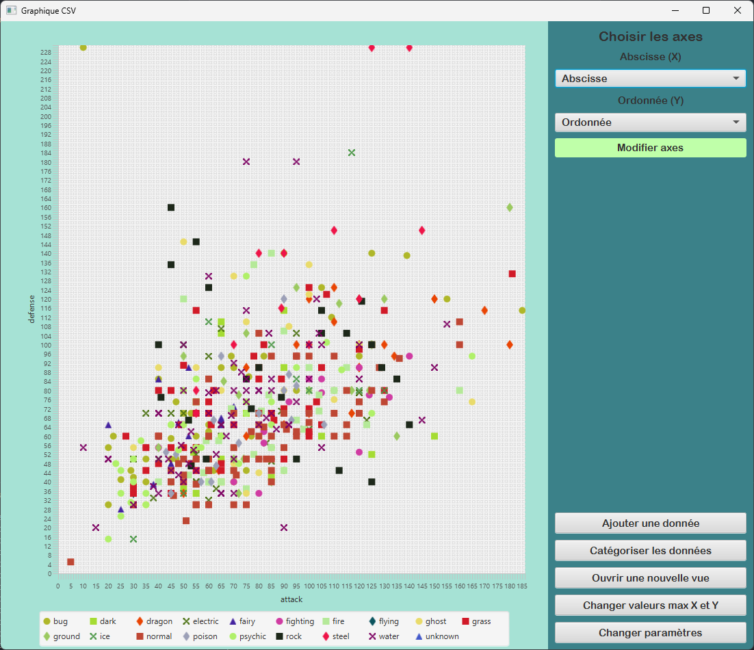Open a new view with Ouvrir une nouvelle vue

(650, 578)
